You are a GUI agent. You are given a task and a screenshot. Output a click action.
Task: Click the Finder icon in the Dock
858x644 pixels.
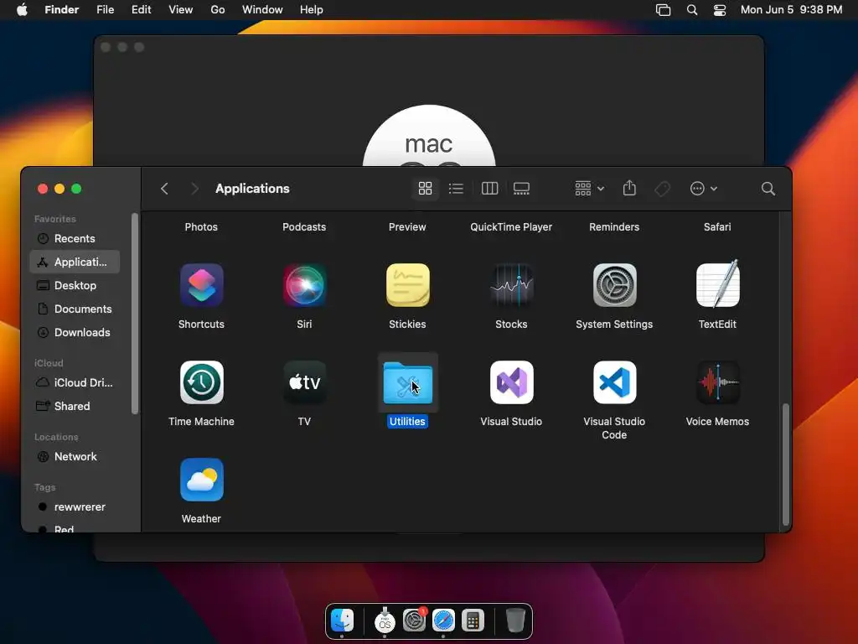pos(343,621)
